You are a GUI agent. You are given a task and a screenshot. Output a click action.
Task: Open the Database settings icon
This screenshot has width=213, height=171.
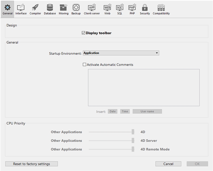50,8
